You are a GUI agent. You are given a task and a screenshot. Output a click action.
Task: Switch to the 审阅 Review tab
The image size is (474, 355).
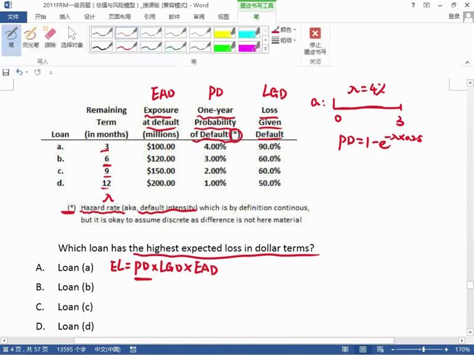[198, 17]
